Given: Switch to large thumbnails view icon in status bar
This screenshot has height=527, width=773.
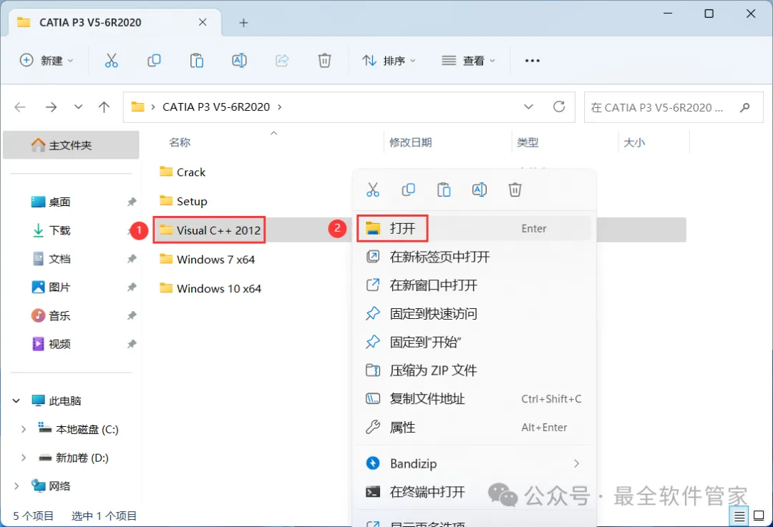Looking at the screenshot, I should (x=759, y=516).
